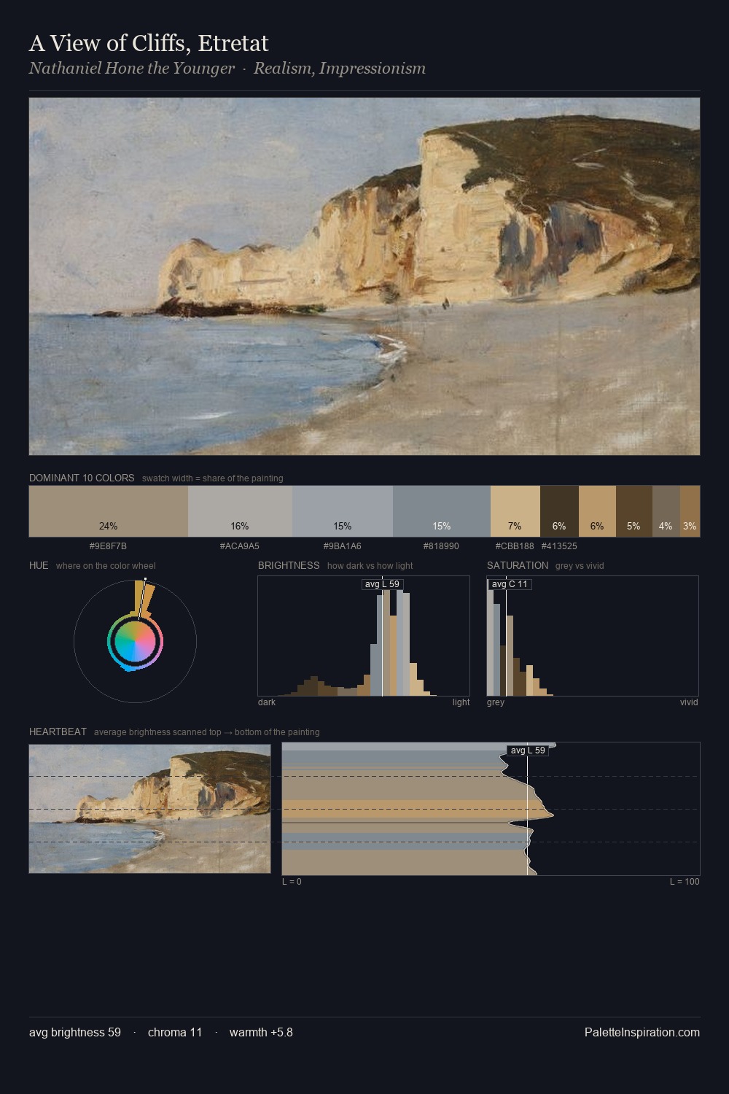The height and width of the screenshot is (1094, 729).
Task: Click the hex code #9E8F7B
Action: click(x=109, y=546)
